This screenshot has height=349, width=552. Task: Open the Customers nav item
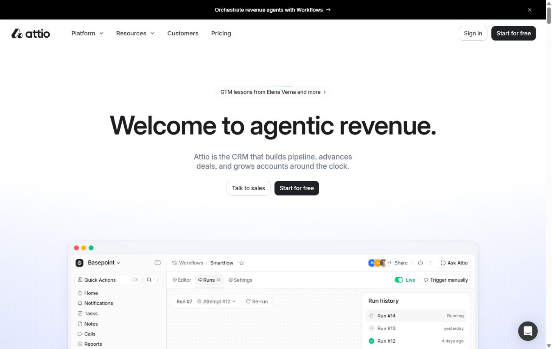[183, 33]
